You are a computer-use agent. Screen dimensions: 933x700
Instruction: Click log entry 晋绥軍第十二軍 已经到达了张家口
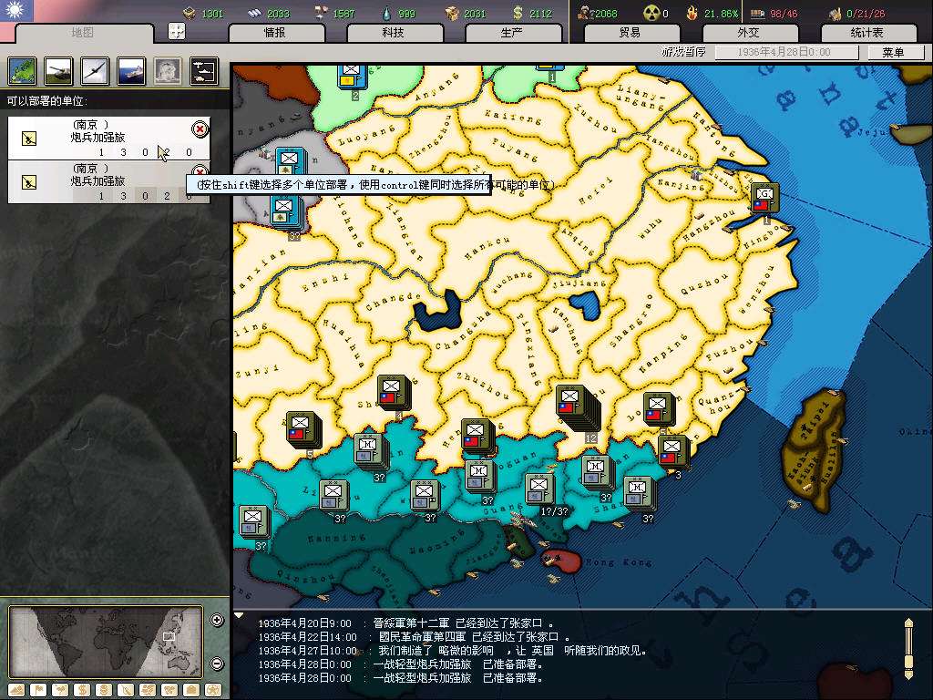pos(406,623)
